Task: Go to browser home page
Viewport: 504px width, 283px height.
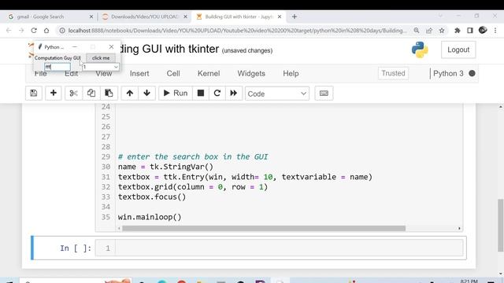Action: pos(46,31)
